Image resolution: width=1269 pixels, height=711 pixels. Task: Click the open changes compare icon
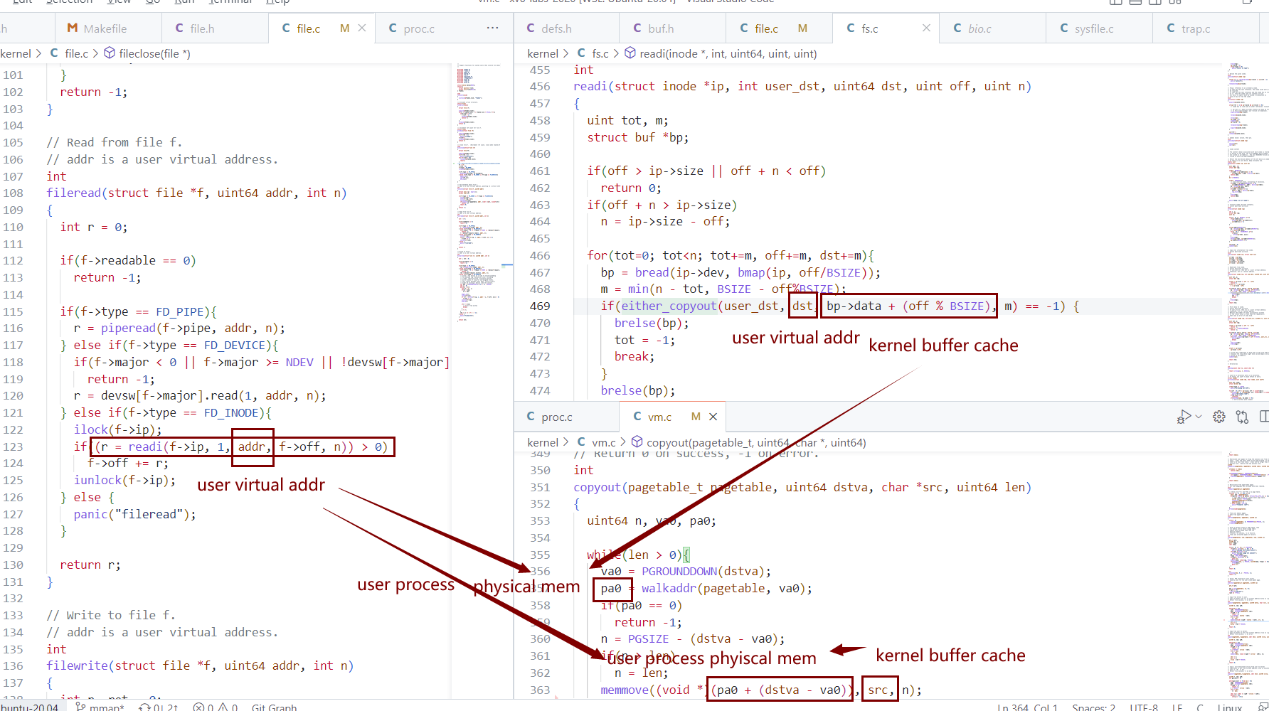pyautogui.click(x=1242, y=417)
